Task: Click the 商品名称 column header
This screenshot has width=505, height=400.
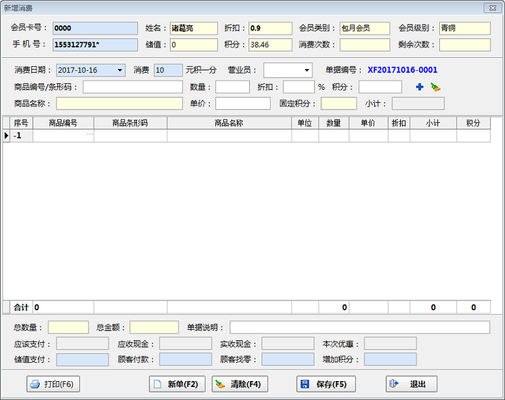Action: pos(229,123)
